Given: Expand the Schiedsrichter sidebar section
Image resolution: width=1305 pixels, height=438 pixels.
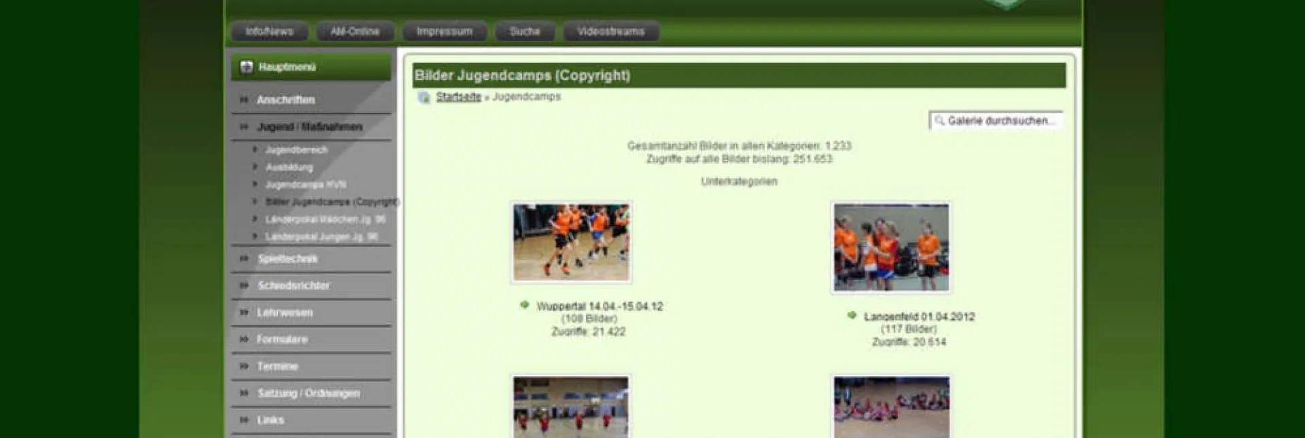Looking at the screenshot, I should pos(294,286).
